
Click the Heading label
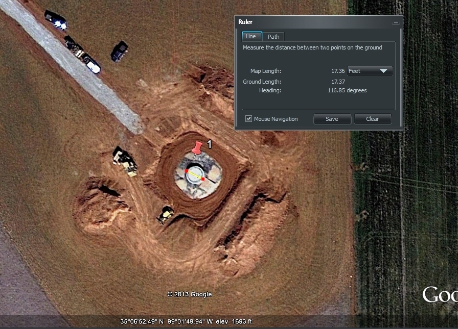tap(270, 90)
